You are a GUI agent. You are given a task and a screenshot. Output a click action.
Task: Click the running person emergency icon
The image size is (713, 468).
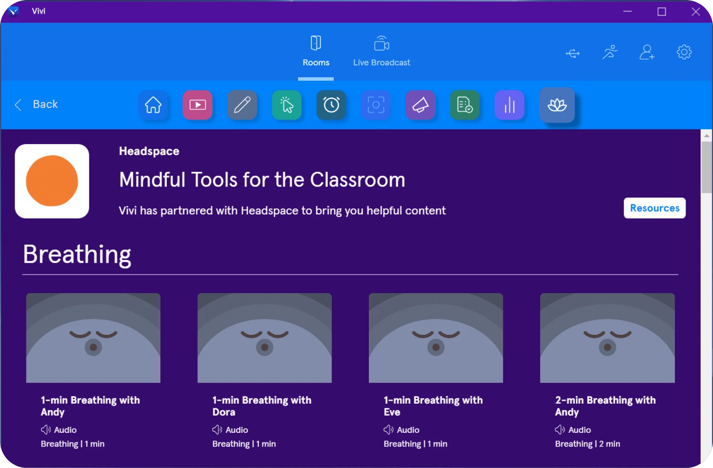click(x=610, y=52)
